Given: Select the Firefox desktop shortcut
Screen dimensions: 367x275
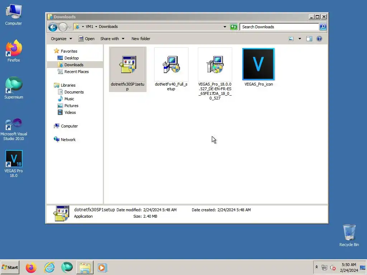Looking at the screenshot, I should (x=14, y=51).
